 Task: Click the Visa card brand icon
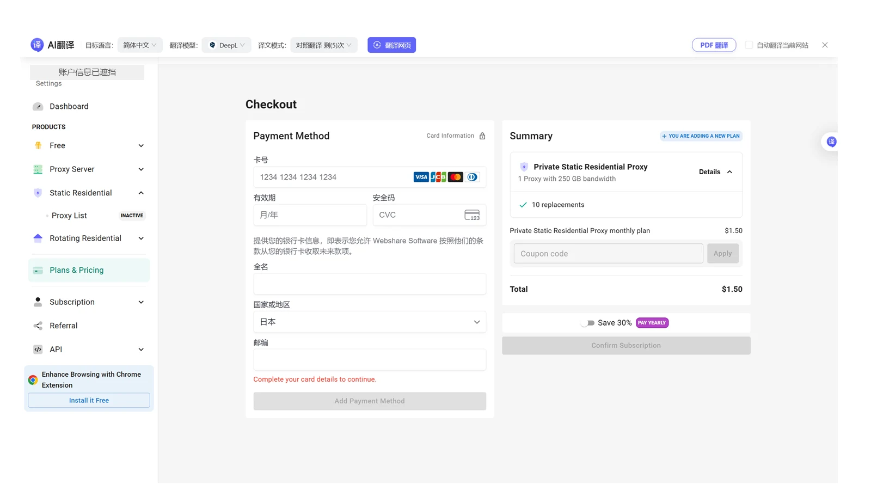coord(421,177)
